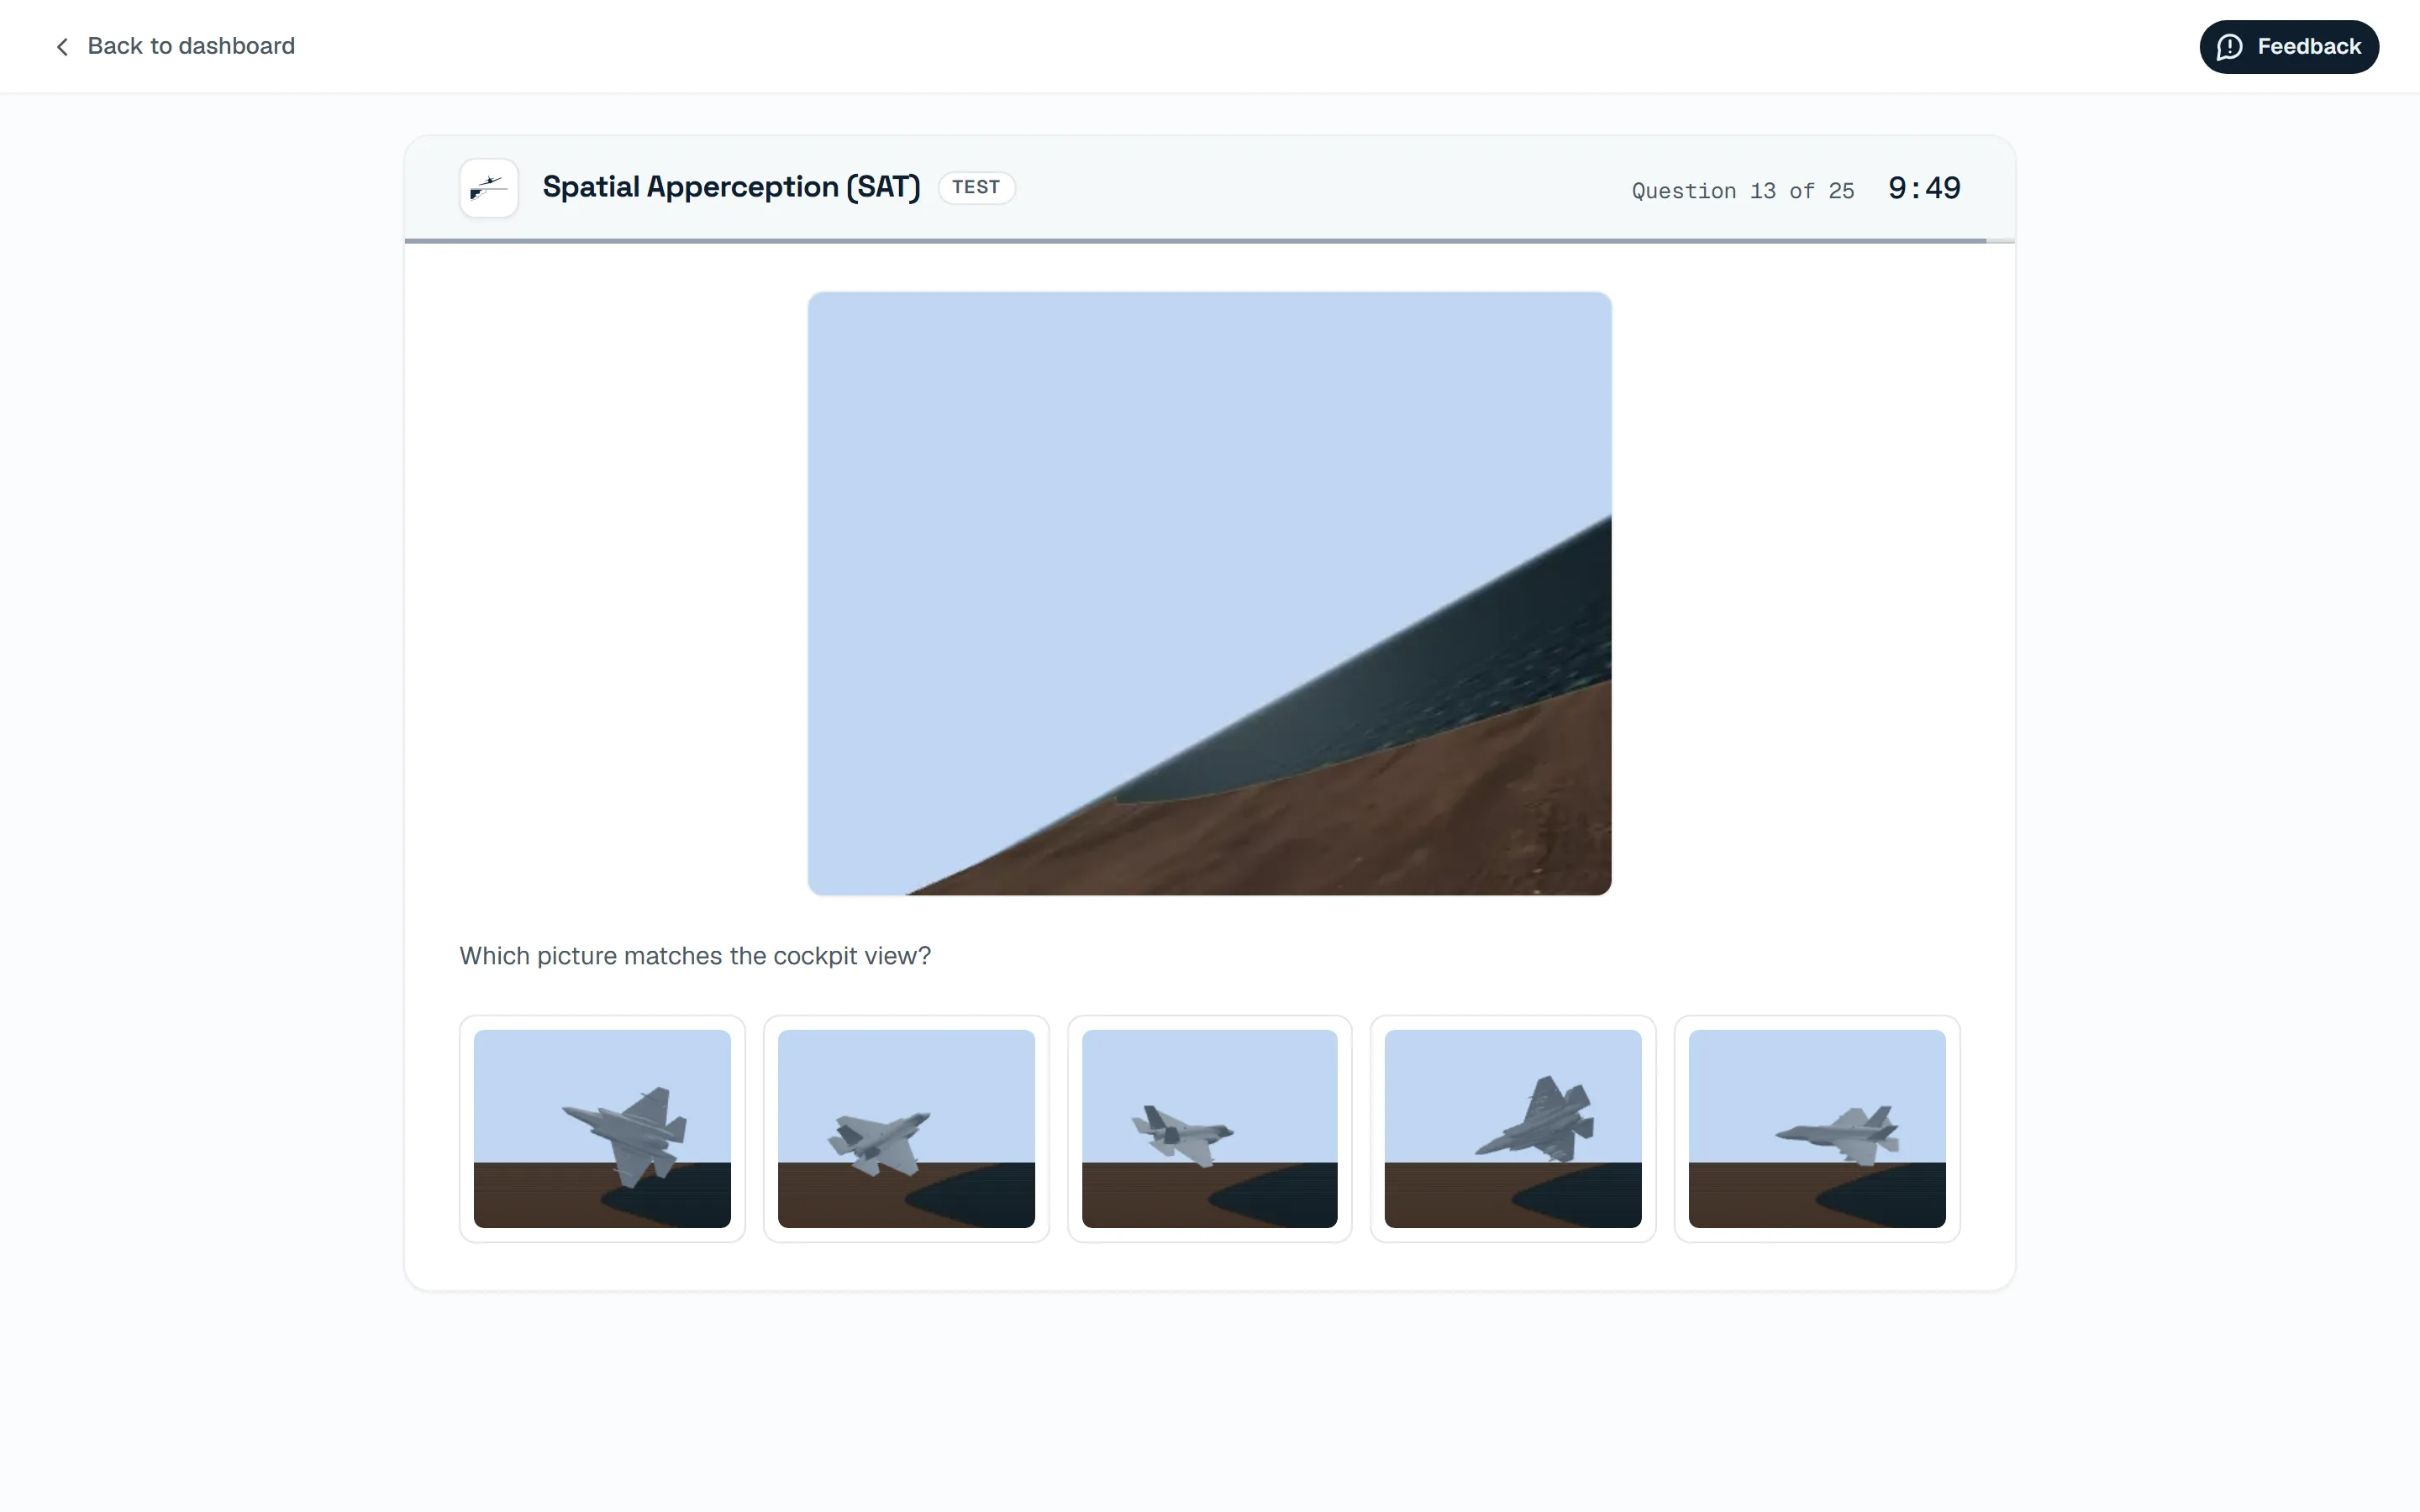Click the TEST badge label
The width and height of the screenshot is (2420, 1512).
(976, 187)
